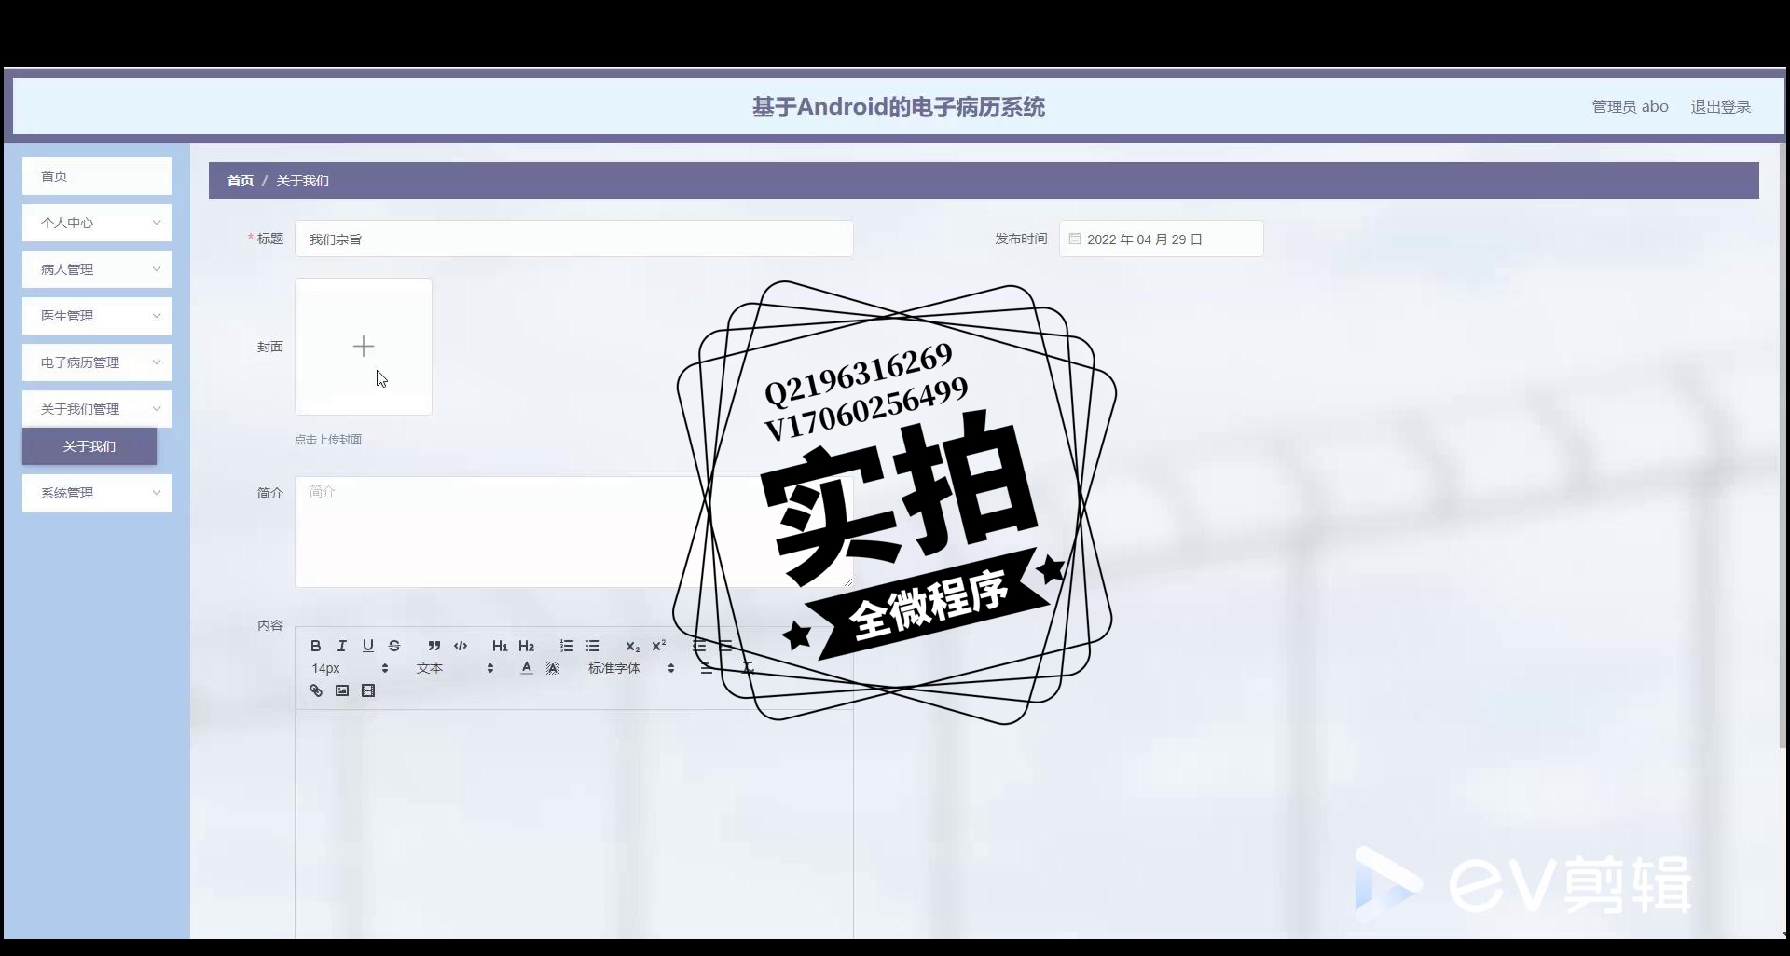
Task: Expand the 系统管理 sidebar menu
Action: point(97,493)
